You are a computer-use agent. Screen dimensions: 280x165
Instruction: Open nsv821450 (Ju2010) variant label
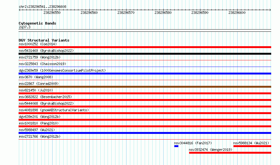36,90
